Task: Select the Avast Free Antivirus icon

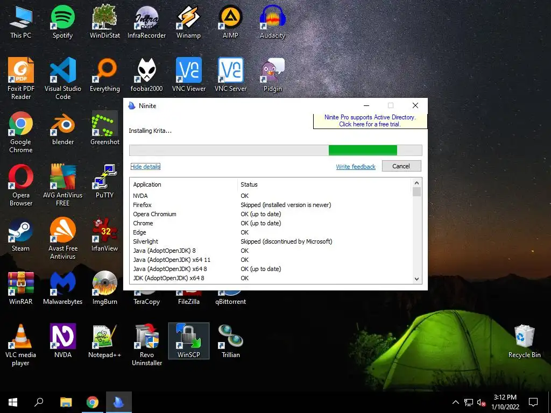Action: click(x=62, y=239)
